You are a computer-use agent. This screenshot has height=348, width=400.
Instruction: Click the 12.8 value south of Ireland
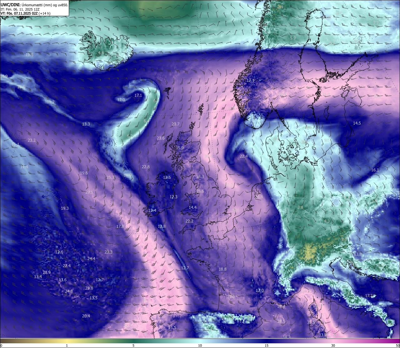(162, 226)
